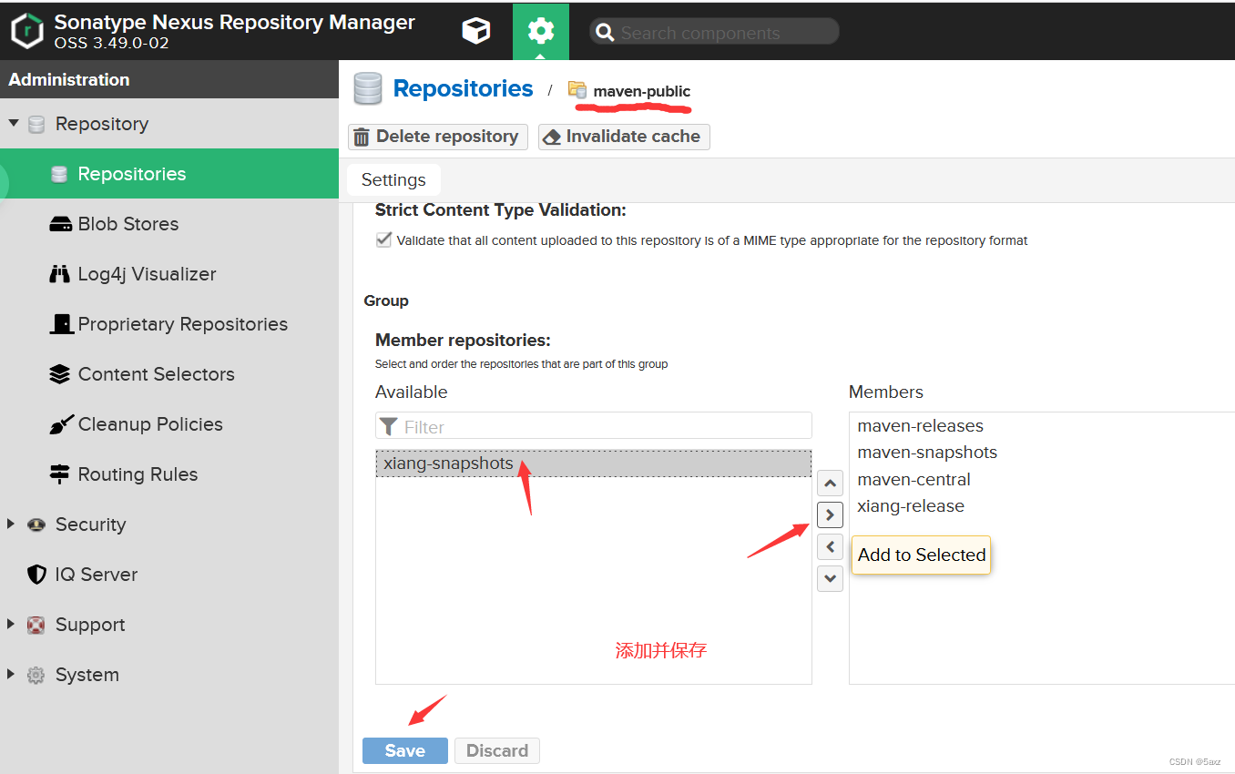Select xiang-snapshots in Available list
Screen dimensions: 1235x774
pyautogui.click(x=594, y=463)
